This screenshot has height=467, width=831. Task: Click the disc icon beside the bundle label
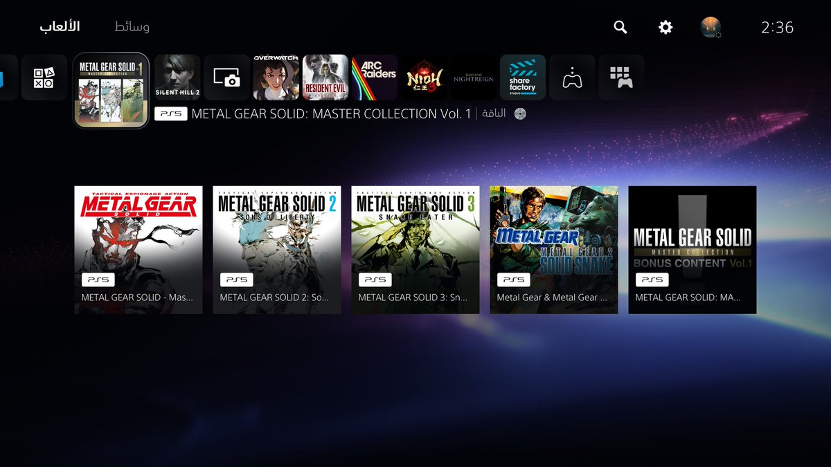tap(520, 113)
